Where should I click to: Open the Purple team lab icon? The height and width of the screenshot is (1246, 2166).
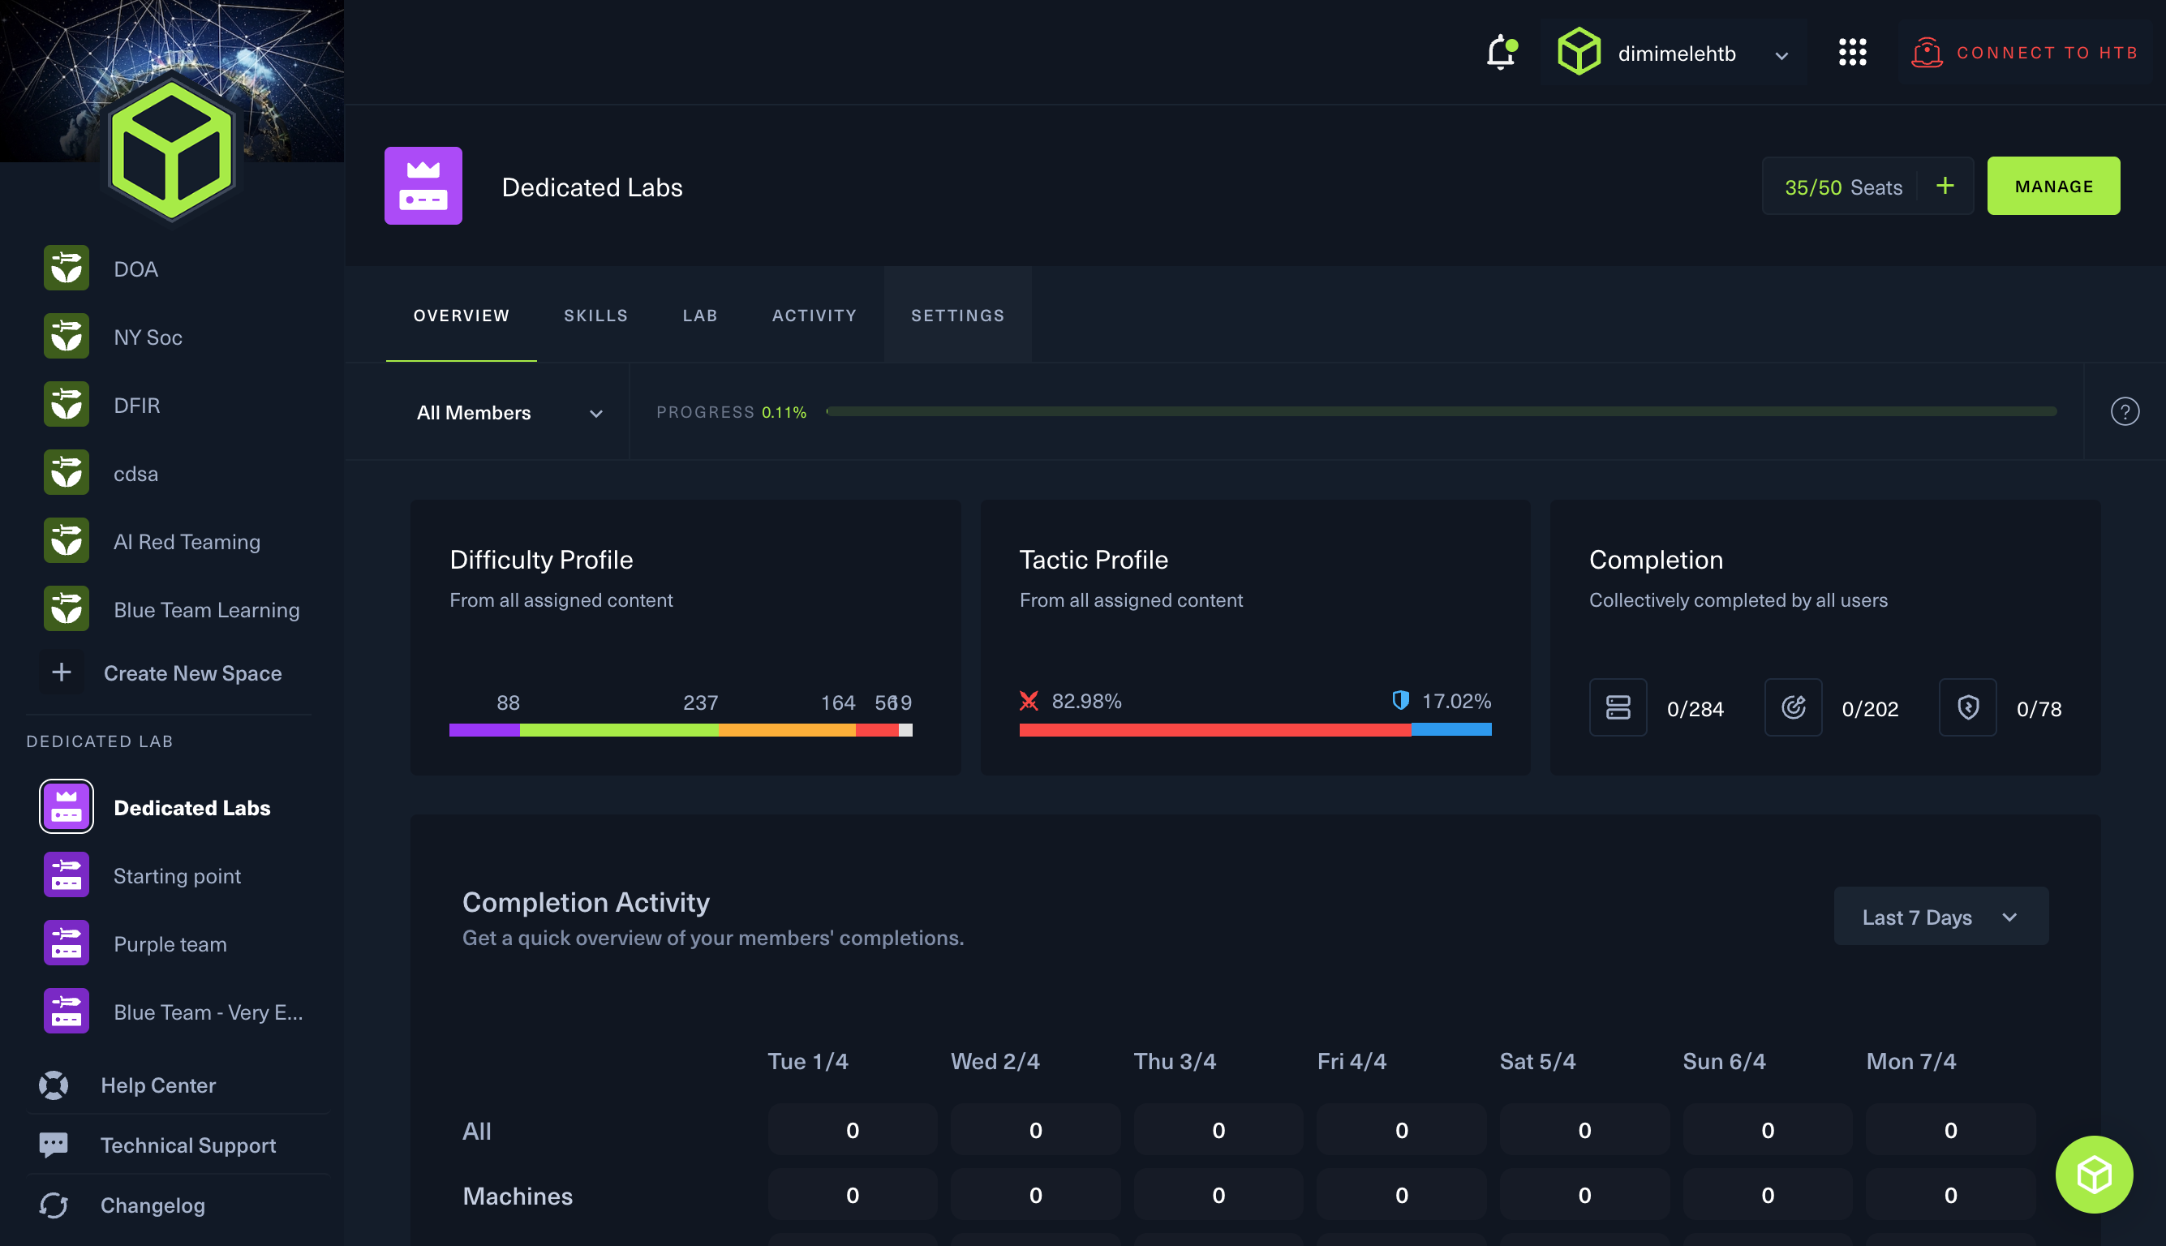(66, 943)
